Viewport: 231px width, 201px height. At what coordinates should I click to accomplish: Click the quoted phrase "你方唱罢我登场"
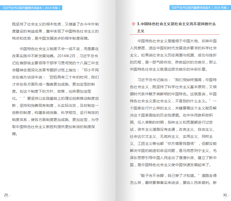click(x=181, y=144)
